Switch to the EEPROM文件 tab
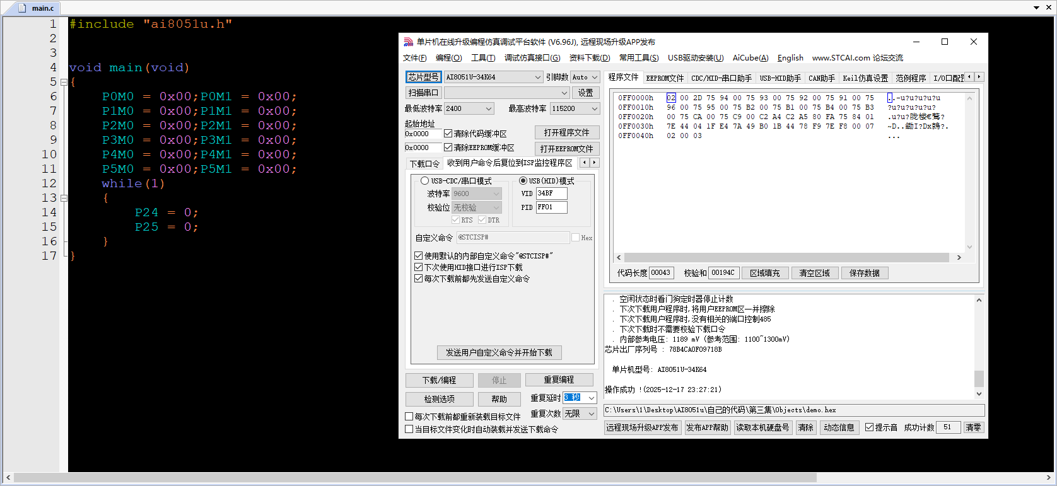1057x486 pixels. point(665,78)
